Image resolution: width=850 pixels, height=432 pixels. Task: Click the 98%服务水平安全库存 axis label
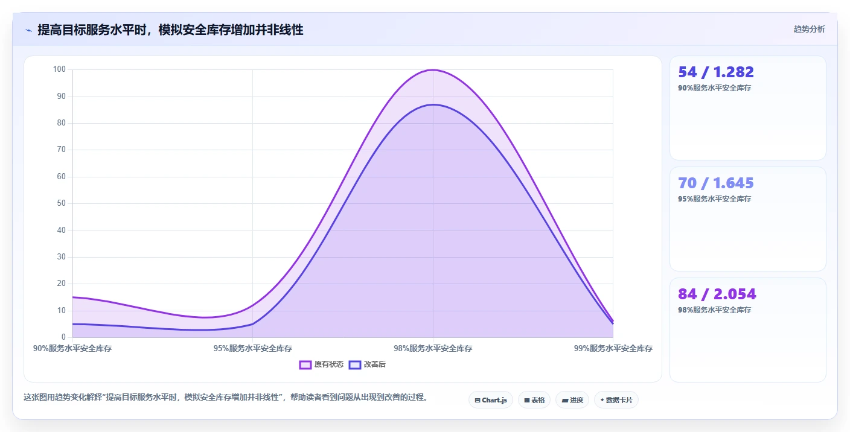tap(433, 349)
